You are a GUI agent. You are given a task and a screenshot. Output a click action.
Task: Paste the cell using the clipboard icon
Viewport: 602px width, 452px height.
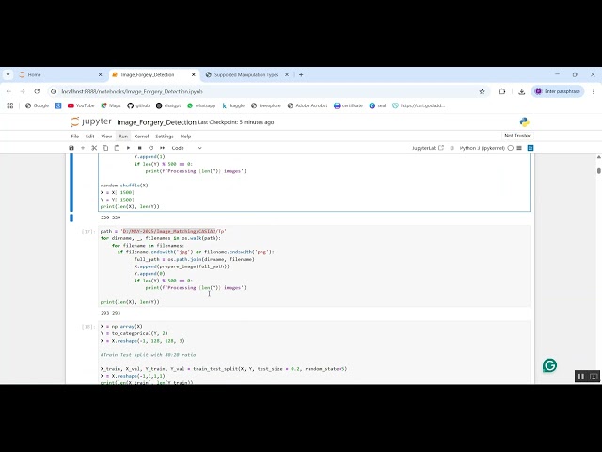pyautogui.click(x=117, y=148)
